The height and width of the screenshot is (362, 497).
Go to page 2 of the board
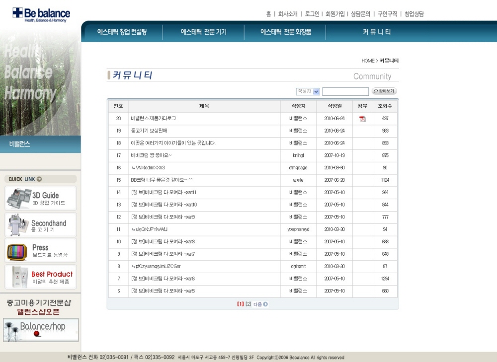pos(248,304)
